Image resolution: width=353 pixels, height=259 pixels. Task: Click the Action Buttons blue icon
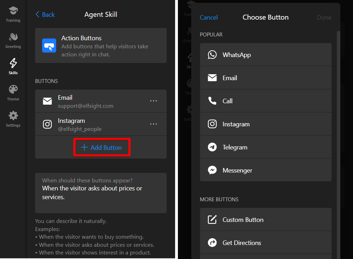[49, 45]
